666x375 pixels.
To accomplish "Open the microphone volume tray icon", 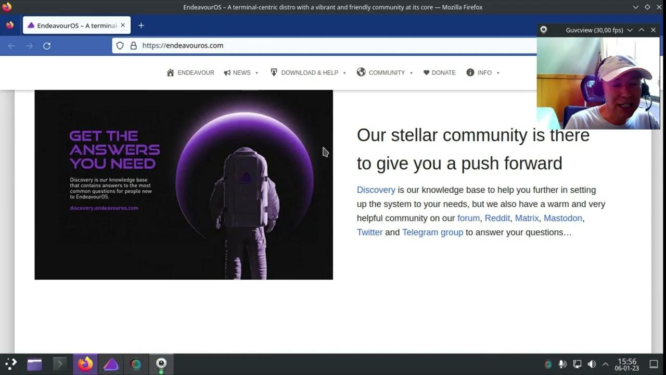I will tap(562, 365).
